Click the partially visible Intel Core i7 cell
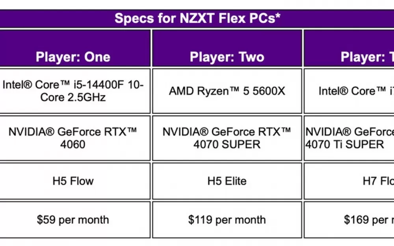 point(349,91)
